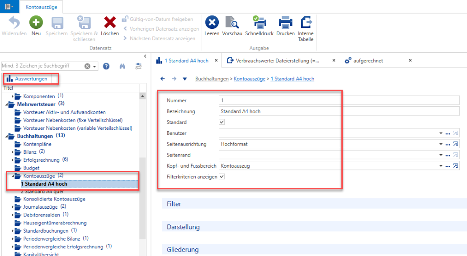
Task: Uncheck the Standard checkbox
Action: 222,122
